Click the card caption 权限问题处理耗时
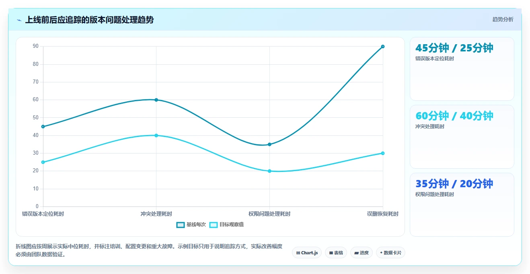Image resolution: width=530 pixels, height=274 pixels. click(x=435, y=194)
